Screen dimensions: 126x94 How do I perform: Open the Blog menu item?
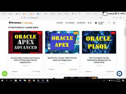tap(90, 23)
